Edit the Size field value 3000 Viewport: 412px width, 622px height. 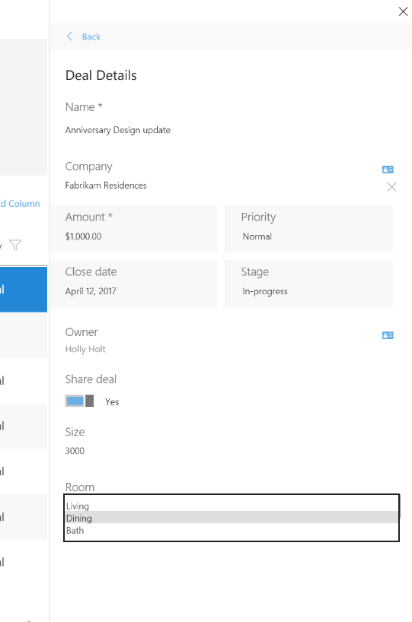[75, 451]
